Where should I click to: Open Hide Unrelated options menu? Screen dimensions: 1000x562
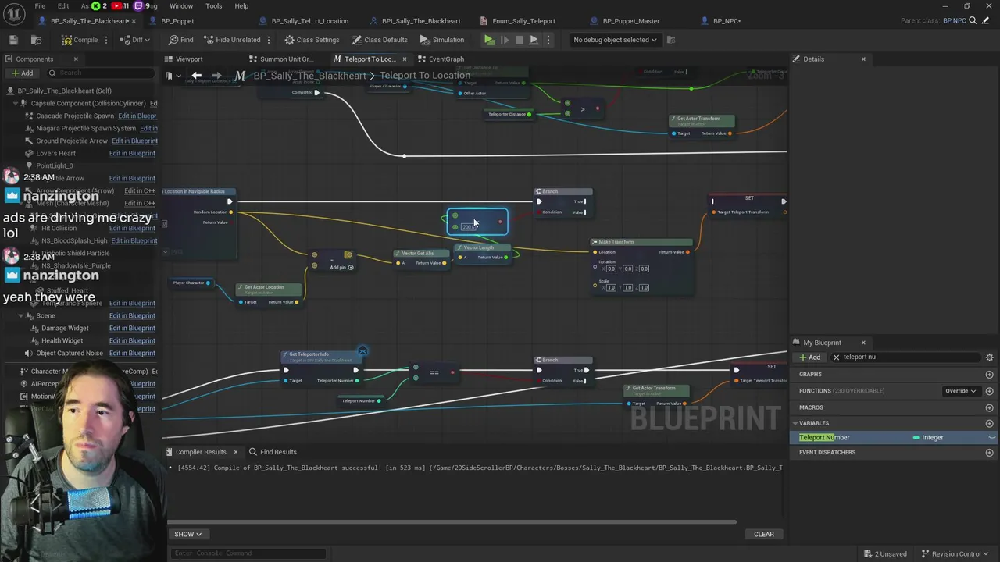269,40
